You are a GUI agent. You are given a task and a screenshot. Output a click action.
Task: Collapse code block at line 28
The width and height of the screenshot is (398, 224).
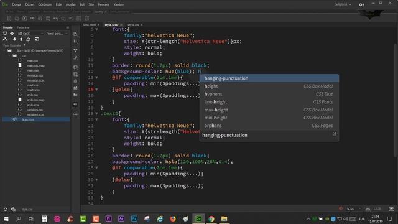[97, 167]
